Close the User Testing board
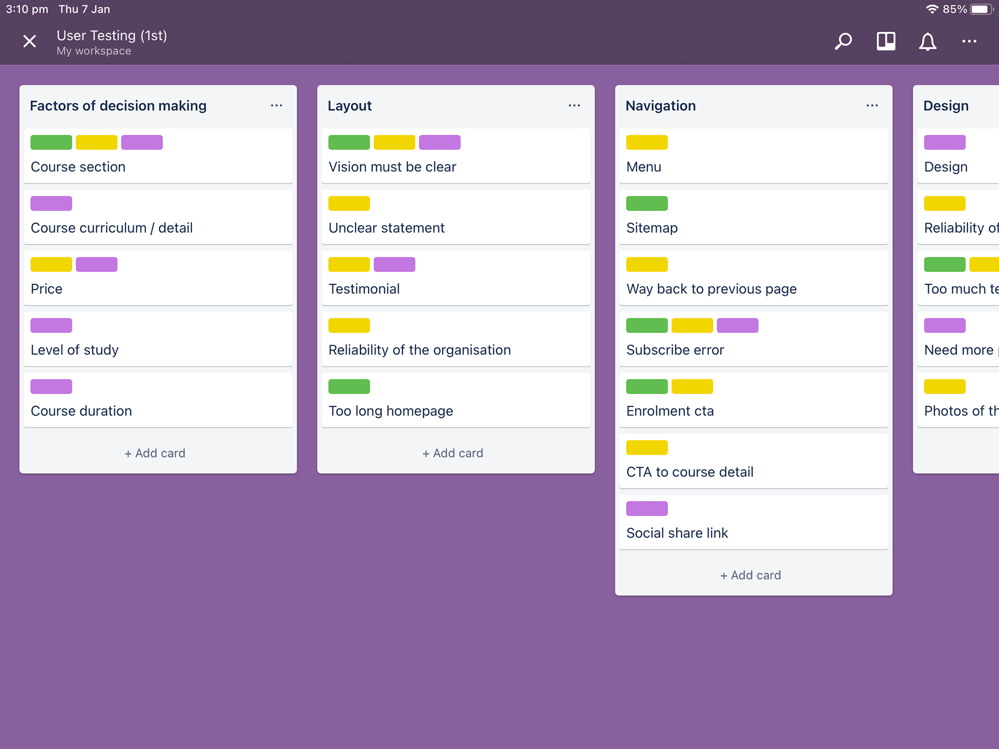The height and width of the screenshot is (749, 999). click(30, 41)
